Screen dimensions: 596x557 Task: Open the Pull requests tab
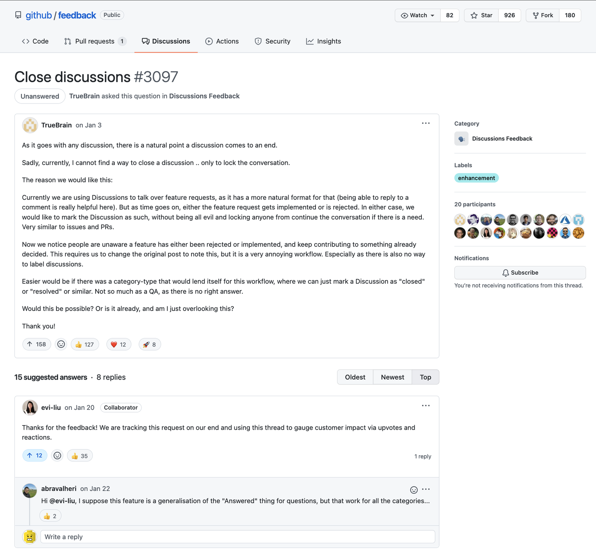(95, 41)
